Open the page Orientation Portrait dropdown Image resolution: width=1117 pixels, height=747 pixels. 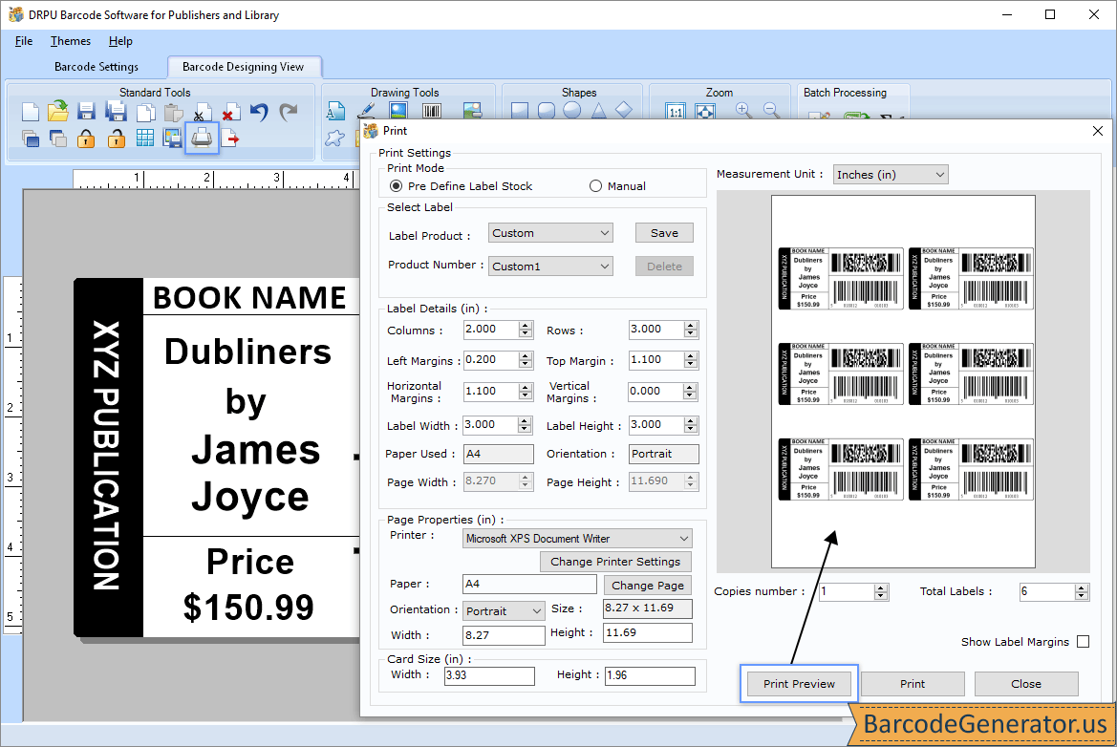tap(504, 611)
